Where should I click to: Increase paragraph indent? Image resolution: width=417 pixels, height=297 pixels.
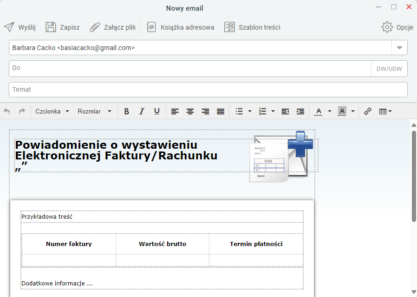tap(300, 112)
